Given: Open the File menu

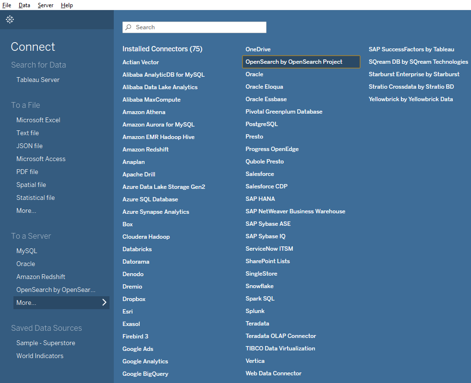Looking at the screenshot, I should click(7, 5).
